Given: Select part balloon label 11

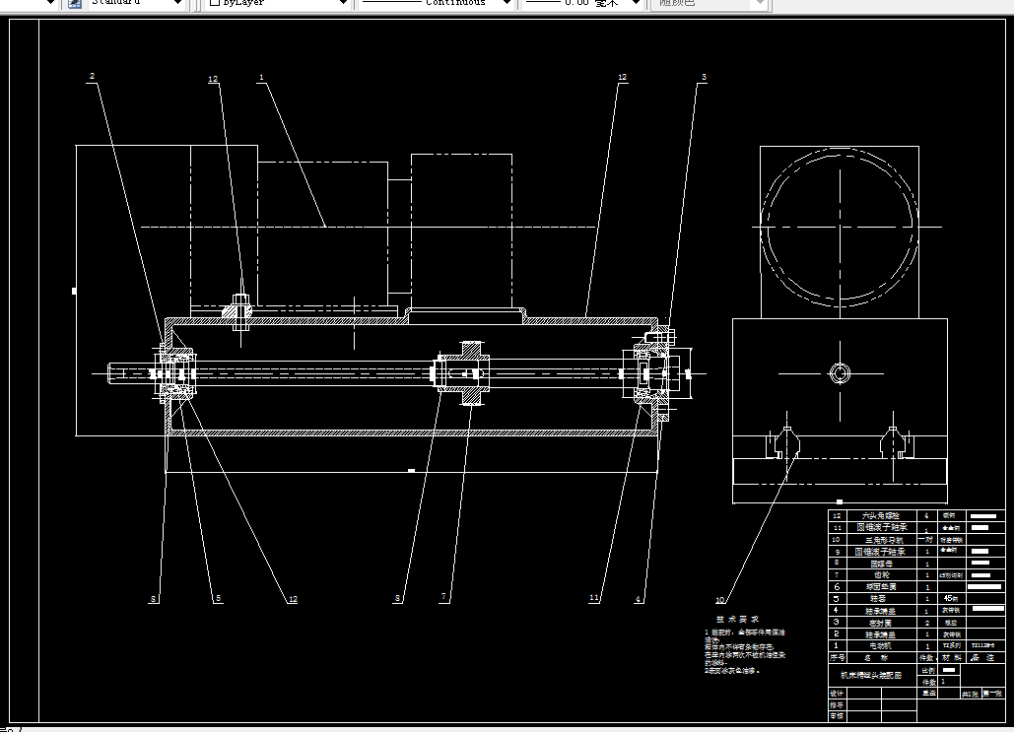Looking at the screenshot, I should [x=593, y=598].
